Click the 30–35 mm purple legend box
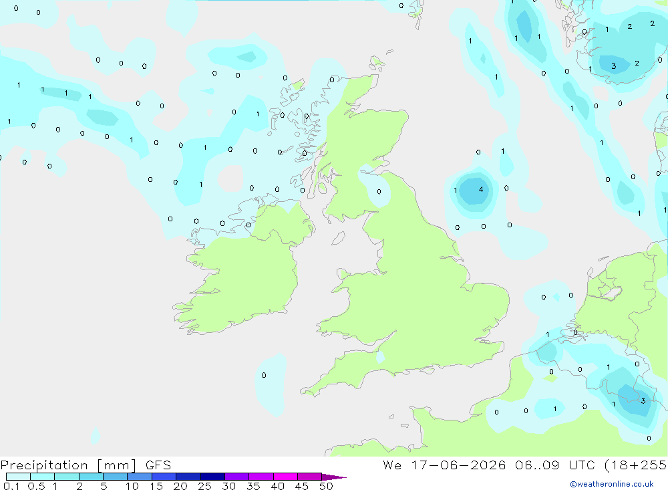Screen dimensions: 668x490 coord(237,477)
